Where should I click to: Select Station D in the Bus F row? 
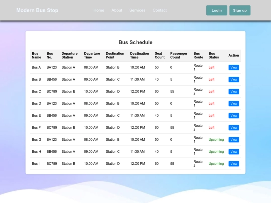(113, 128)
